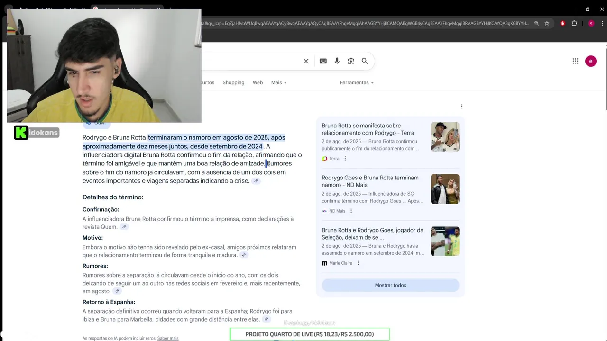This screenshot has height=341, width=607.
Task: Click the Marie Claire article thumbnail image
Action: (x=445, y=241)
